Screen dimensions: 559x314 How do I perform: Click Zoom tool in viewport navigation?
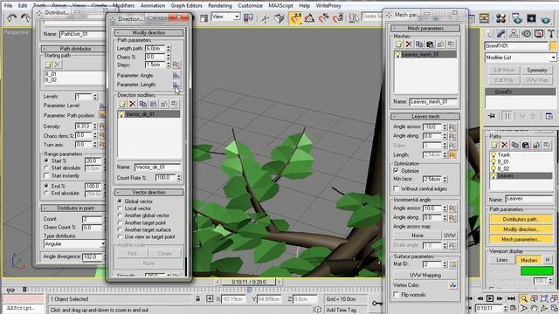[524, 298]
